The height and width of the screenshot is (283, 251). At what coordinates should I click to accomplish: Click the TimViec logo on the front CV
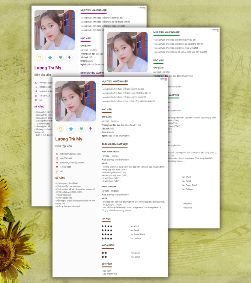coord(163,79)
